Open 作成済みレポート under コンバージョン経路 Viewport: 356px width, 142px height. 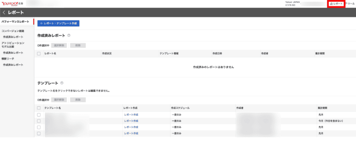click(13, 37)
